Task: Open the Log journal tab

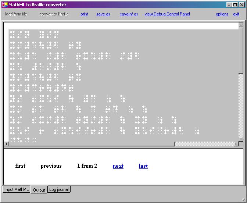Action: pyautogui.click(x=59, y=189)
